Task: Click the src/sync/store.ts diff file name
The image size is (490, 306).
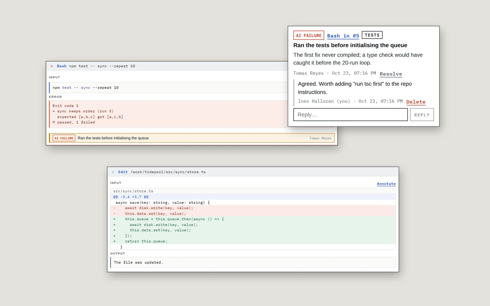Action: point(133,191)
